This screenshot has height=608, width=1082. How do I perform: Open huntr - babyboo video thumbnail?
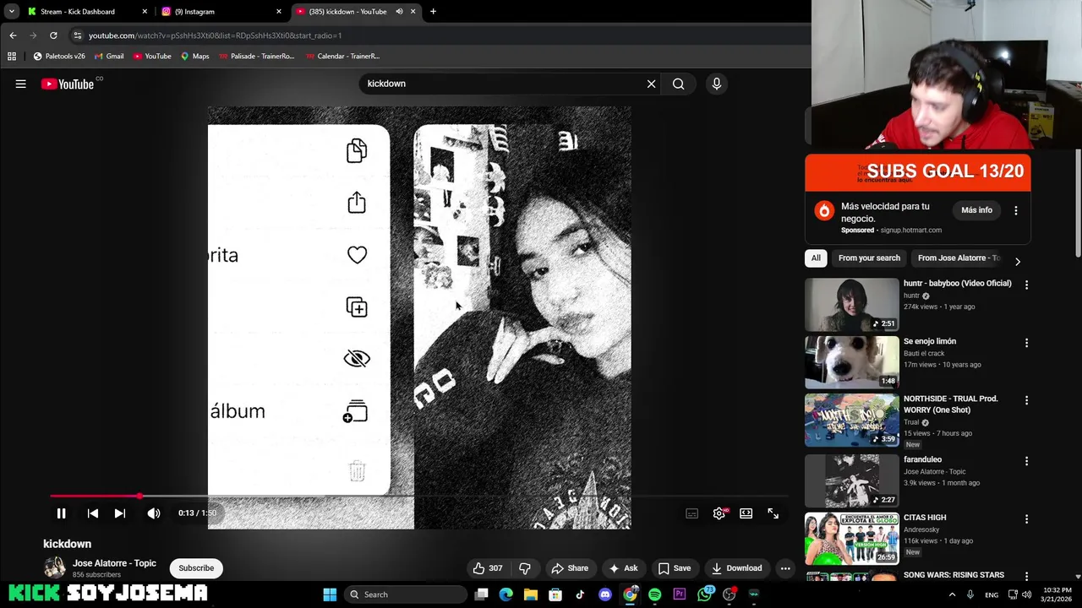(x=851, y=305)
